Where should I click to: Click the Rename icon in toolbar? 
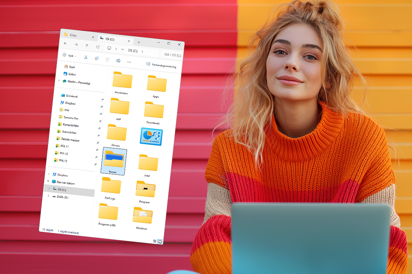[x=118, y=61]
